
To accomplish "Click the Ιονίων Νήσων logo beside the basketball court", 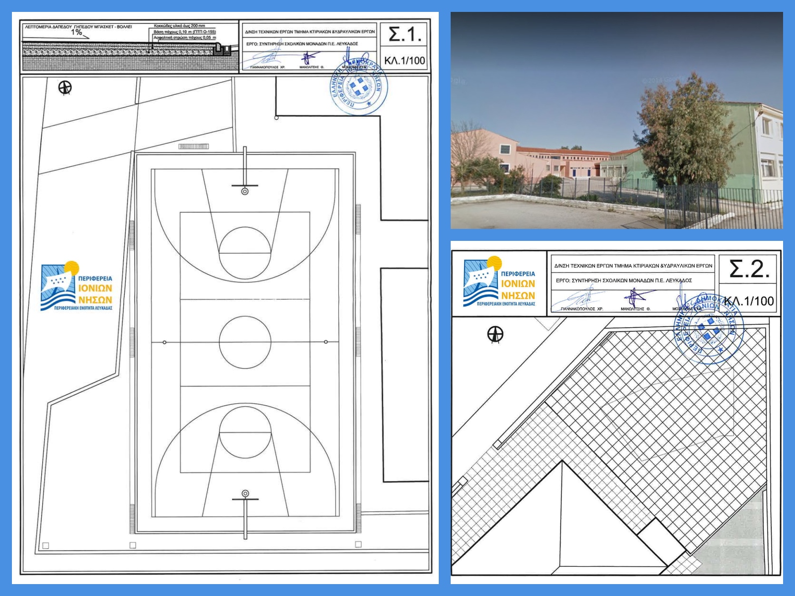I will (77, 287).
